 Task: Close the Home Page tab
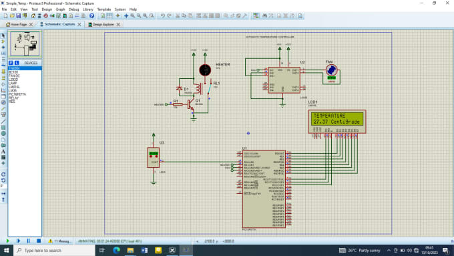(31, 25)
